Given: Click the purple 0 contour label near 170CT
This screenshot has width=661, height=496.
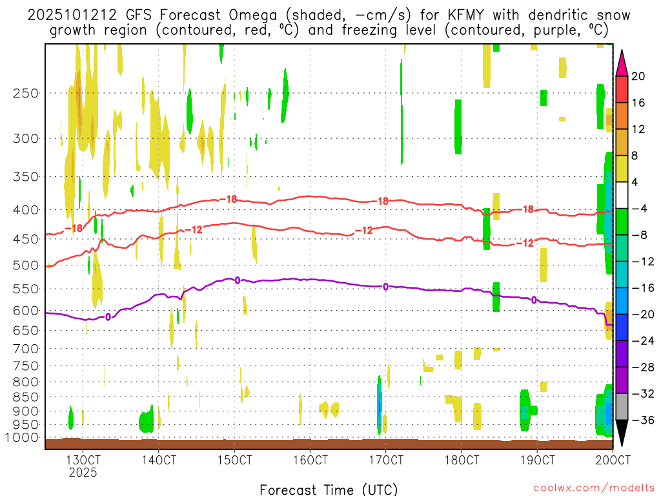Looking at the screenshot, I should click(386, 287).
